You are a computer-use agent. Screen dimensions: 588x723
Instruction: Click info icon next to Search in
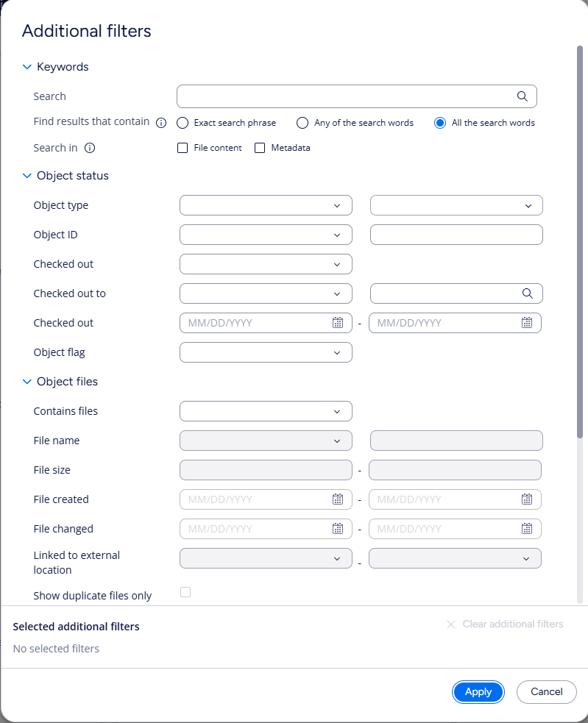pyautogui.click(x=90, y=148)
